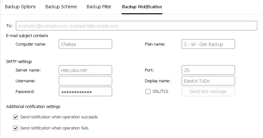263x138 pixels.
Task: Disable notification when operation fails
Action: pos(16,128)
